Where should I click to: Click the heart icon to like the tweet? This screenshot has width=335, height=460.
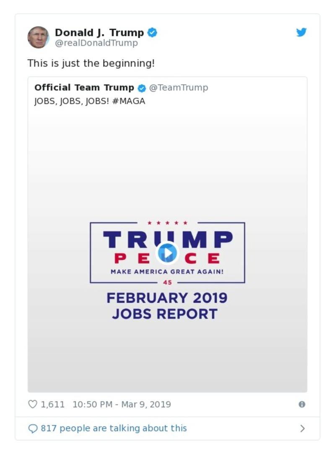(x=33, y=404)
